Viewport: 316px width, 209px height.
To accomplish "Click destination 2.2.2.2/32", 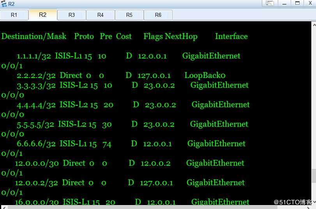I will click(36, 76).
